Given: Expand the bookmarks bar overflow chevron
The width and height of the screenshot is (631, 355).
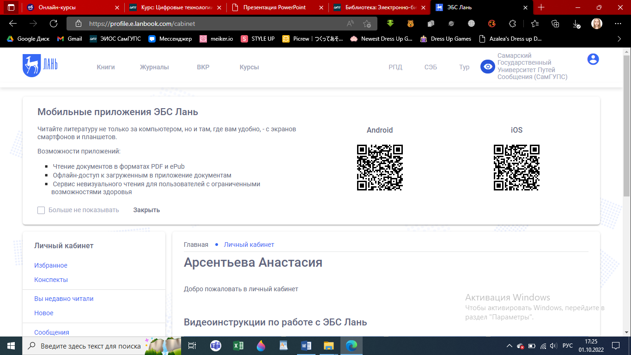Looking at the screenshot, I should click(619, 39).
